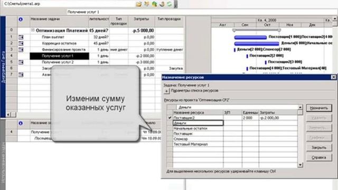Screen dimensions: 338x190
Task: Click the left arrow of the task table horizontal scrollbar
Action: (8, 115)
